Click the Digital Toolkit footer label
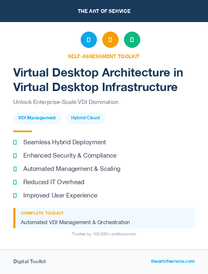The image size is (208, 274). (x=30, y=262)
